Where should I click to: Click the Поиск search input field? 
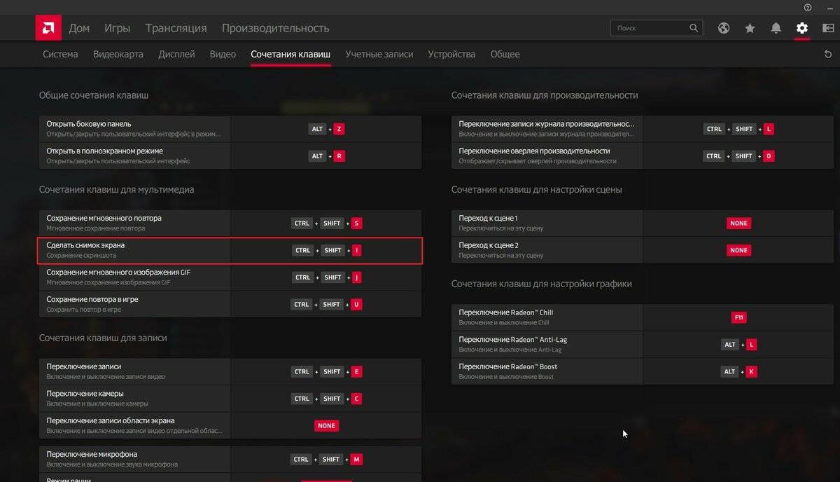coord(647,28)
